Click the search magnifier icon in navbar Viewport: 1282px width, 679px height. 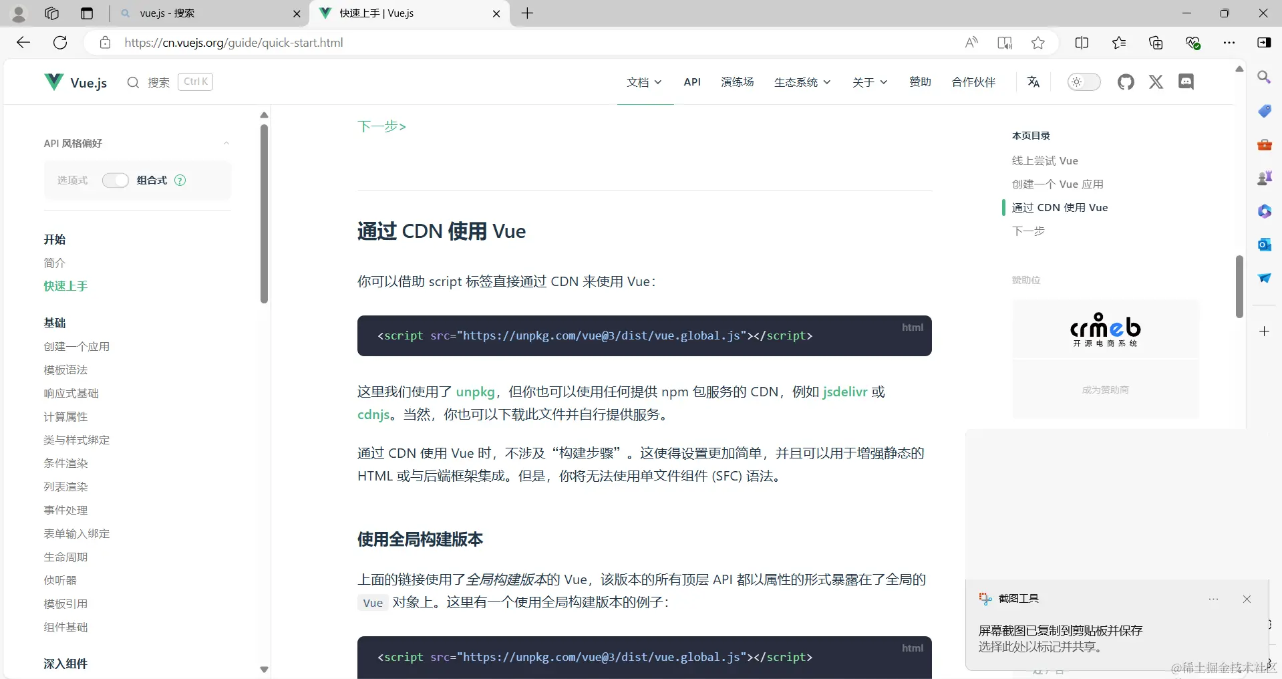(133, 82)
